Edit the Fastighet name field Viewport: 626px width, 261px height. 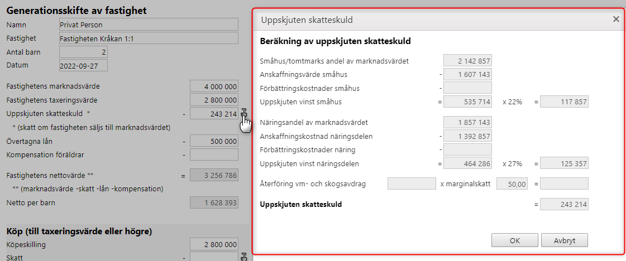[x=149, y=38]
